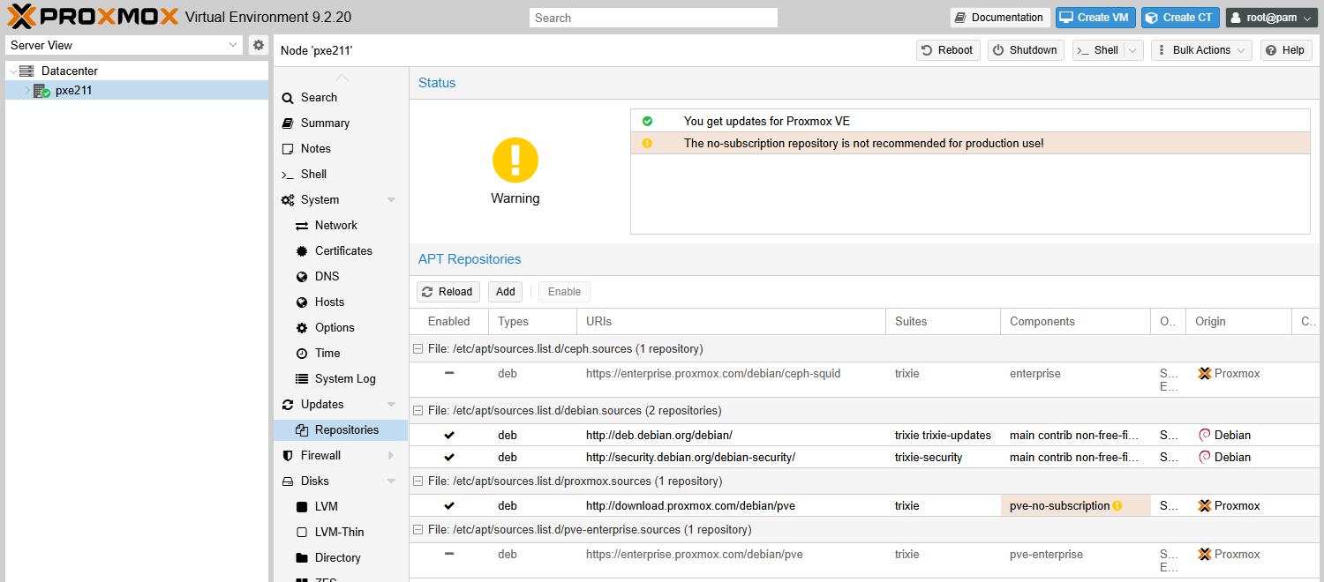Click the yellow Warning status icon

point(515,160)
